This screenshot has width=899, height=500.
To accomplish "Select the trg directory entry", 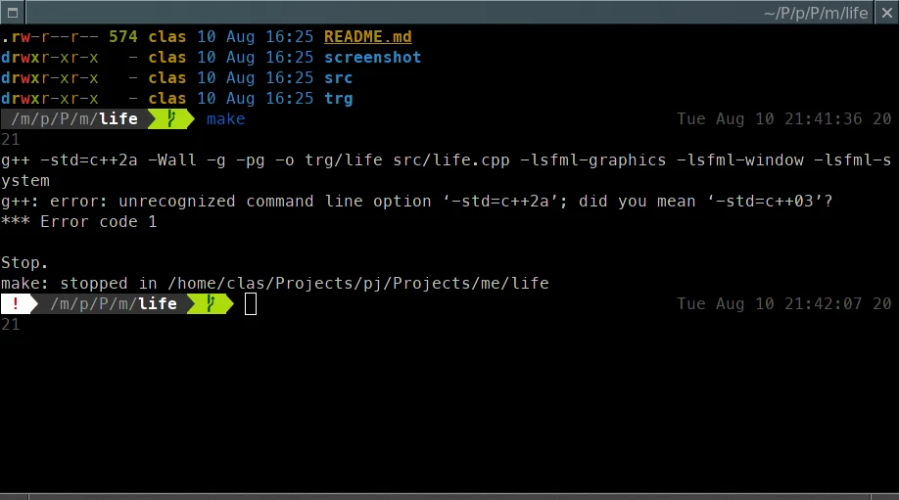I will 338,98.
